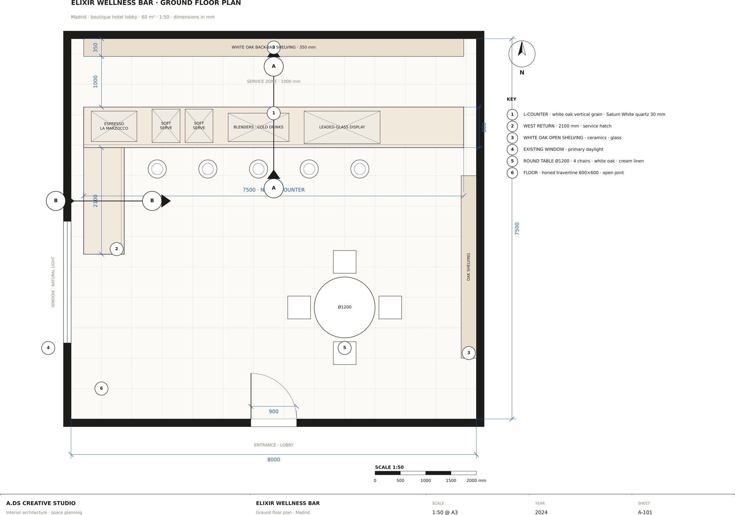The width and height of the screenshot is (735, 515).
Task: Click the leftmost bar stool
Action: (x=157, y=169)
